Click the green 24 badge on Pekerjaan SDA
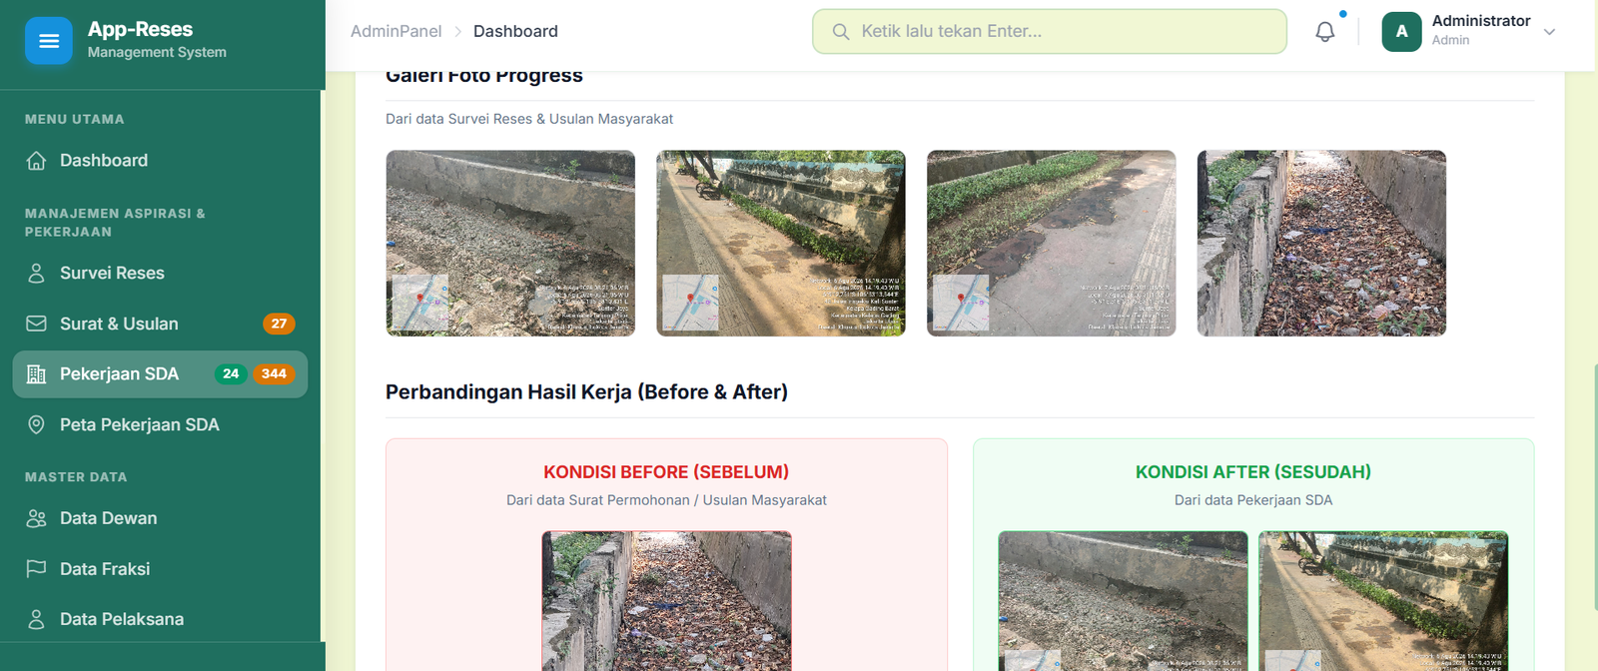Screen dimensions: 1598x671 (x=231, y=374)
